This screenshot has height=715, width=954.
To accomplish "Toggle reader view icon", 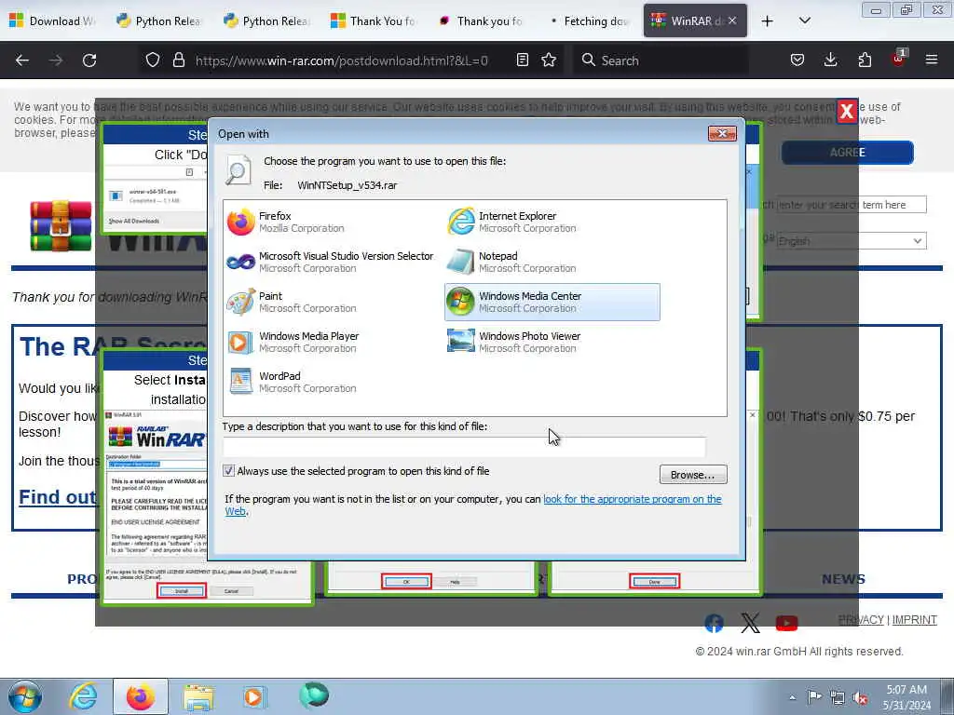I will pyautogui.click(x=522, y=61).
